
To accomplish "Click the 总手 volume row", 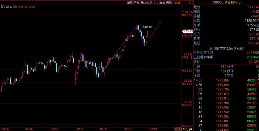I will pos(226,25).
